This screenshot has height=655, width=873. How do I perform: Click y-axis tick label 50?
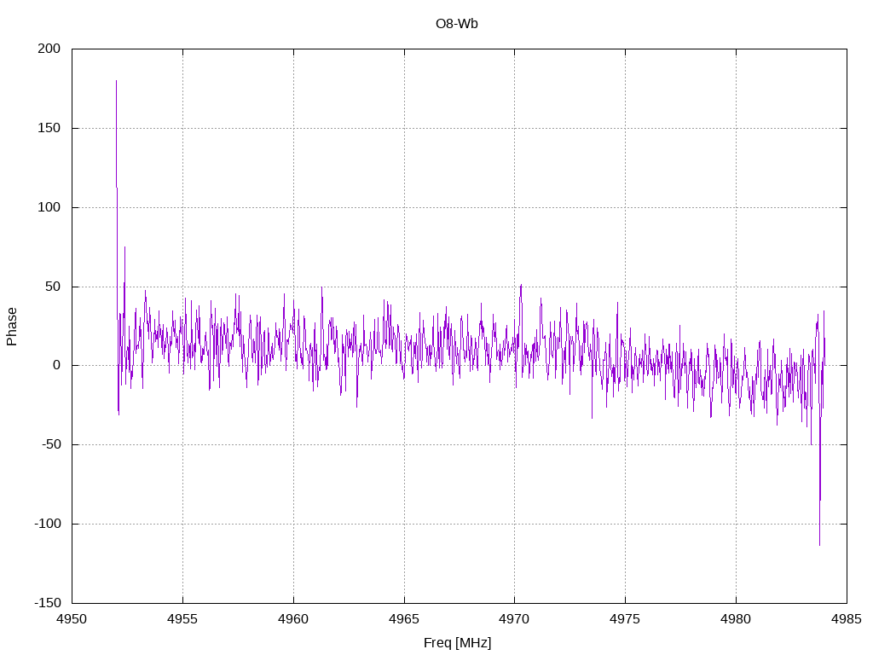coord(53,287)
